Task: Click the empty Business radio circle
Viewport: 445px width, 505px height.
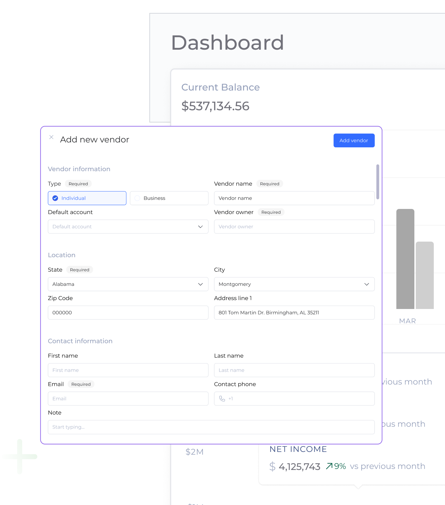Action: [137, 198]
